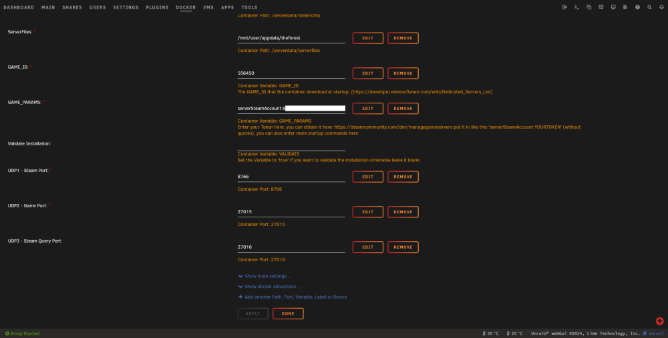Click Remove for UDP1 Steam Port
This screenshot has height=338, width=668.
pyautogui.click(x=403, y=177)
